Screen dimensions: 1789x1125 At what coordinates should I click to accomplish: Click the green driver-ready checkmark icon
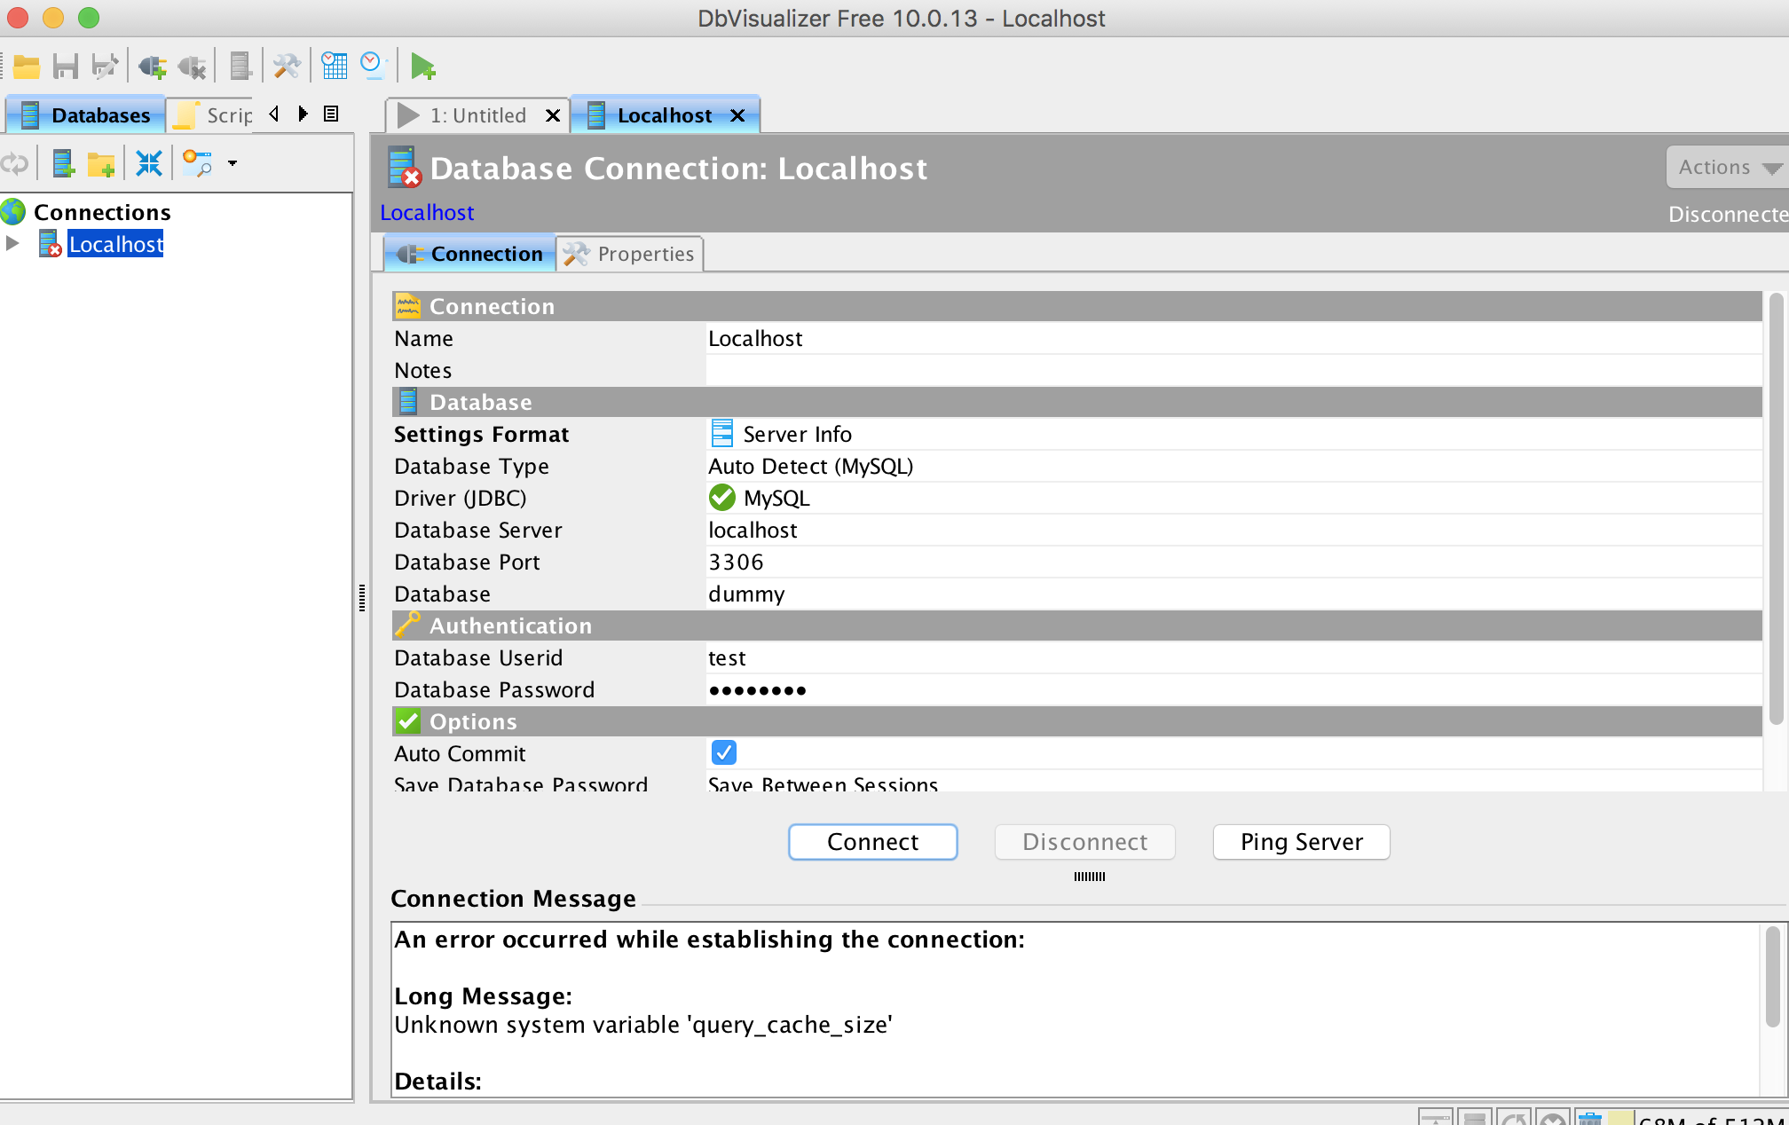722,498
